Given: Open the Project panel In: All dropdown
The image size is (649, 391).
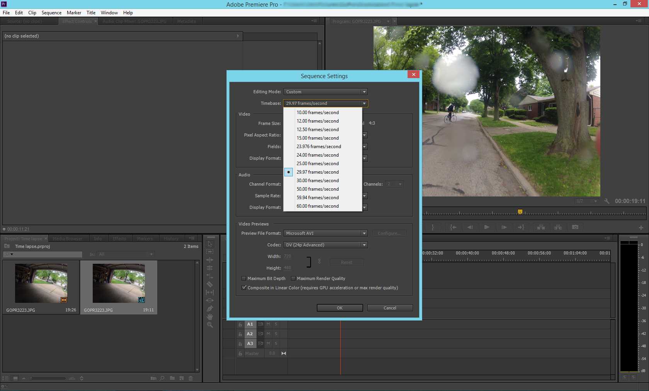Looking at the screenshot, I should (x=126, y=254).
